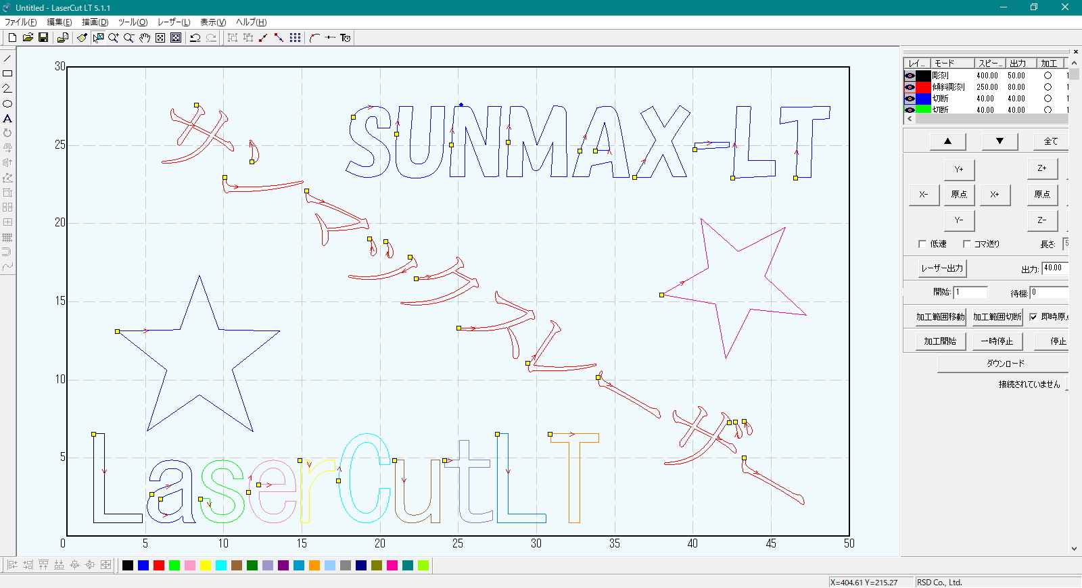Click the red diagonal arrow start-point icon
This screenshot has width=1082, height=588.
(x=264, y=38)
